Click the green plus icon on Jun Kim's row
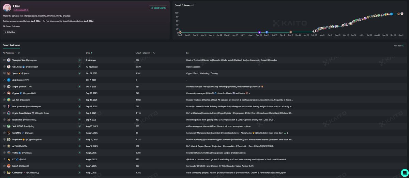This screenshot has width=409, height=178. click(x=79, y=100)
